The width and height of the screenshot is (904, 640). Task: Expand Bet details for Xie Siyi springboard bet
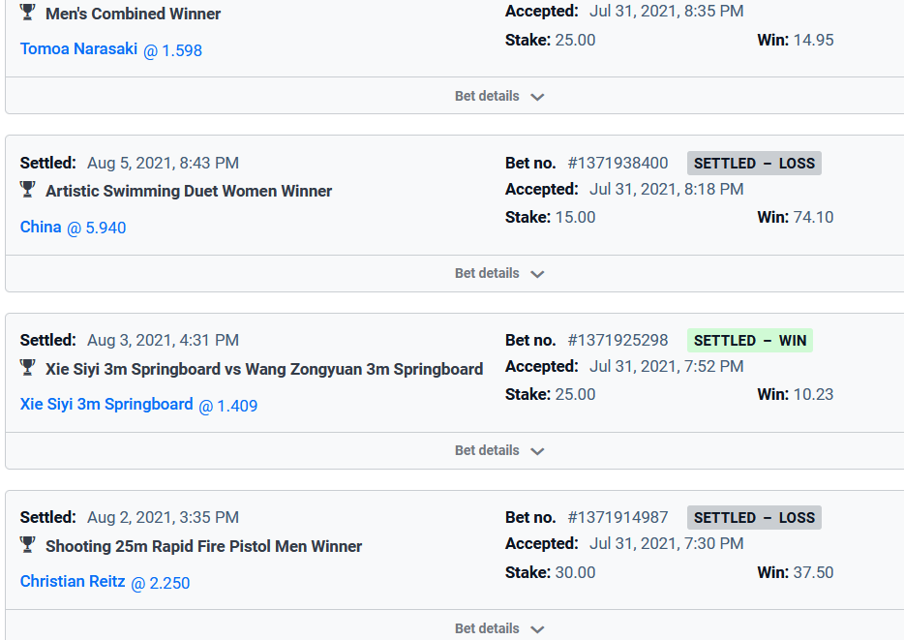tap(499, 450)
